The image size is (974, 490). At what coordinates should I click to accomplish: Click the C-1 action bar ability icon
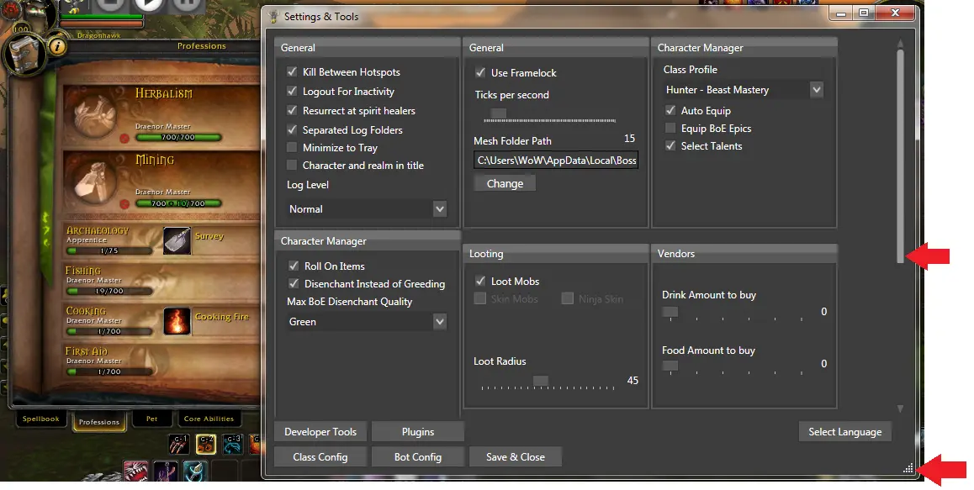coord(179,444)
